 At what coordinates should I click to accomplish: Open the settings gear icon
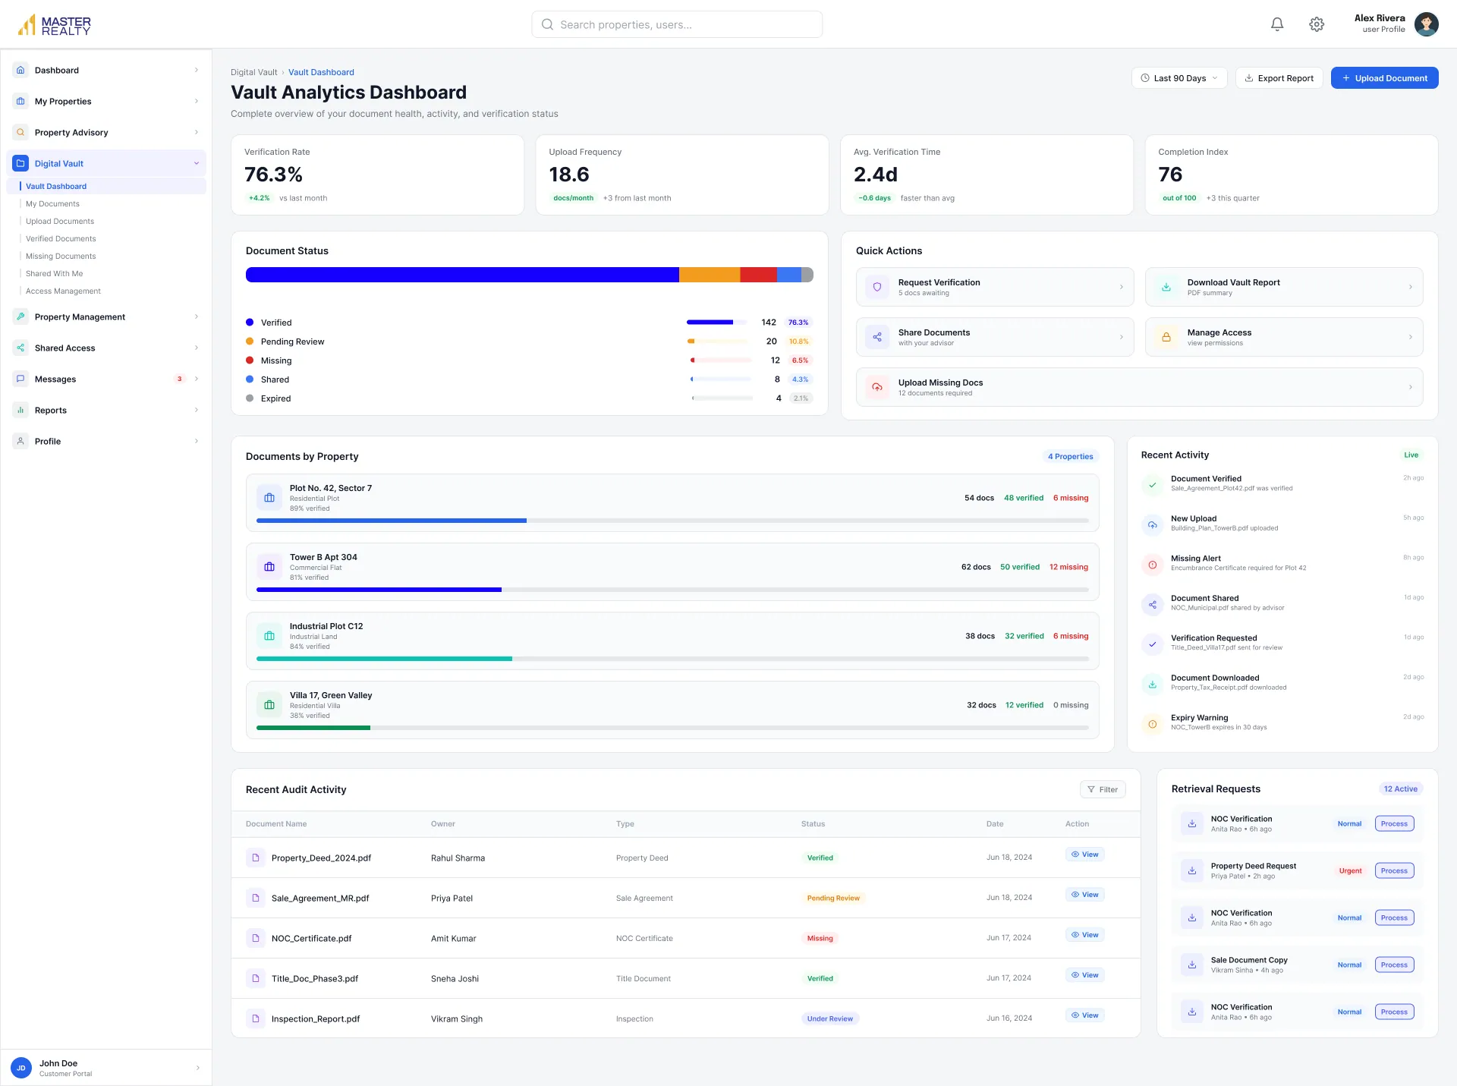coord(1317,24)
